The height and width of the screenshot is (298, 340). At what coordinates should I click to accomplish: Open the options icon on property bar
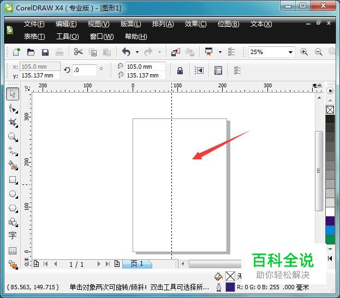(237, 70)
